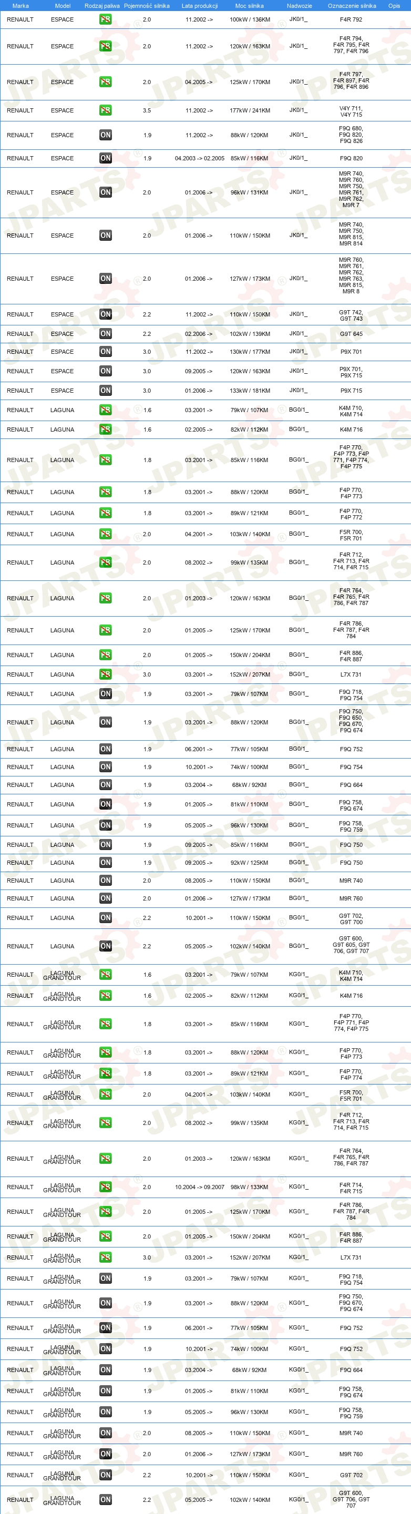Image resolution: width=411 pixels, height=1514 pixels.
Task: Select power value 177kW / 241KM
Action: (250, 110)
